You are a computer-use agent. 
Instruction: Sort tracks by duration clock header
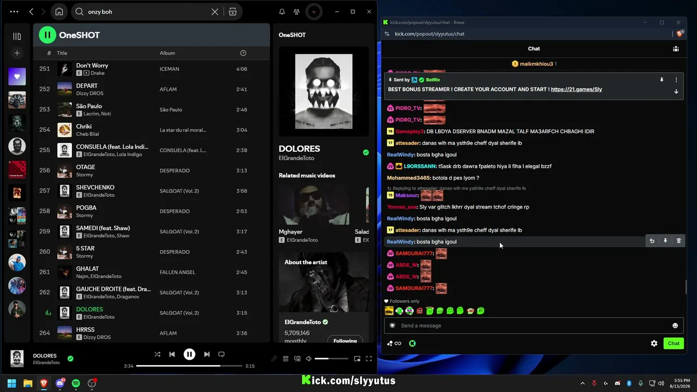(243, 53)
